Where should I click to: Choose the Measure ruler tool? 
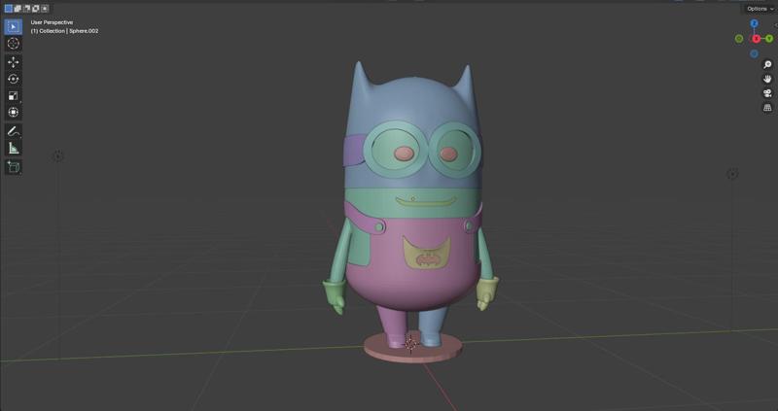14,148
